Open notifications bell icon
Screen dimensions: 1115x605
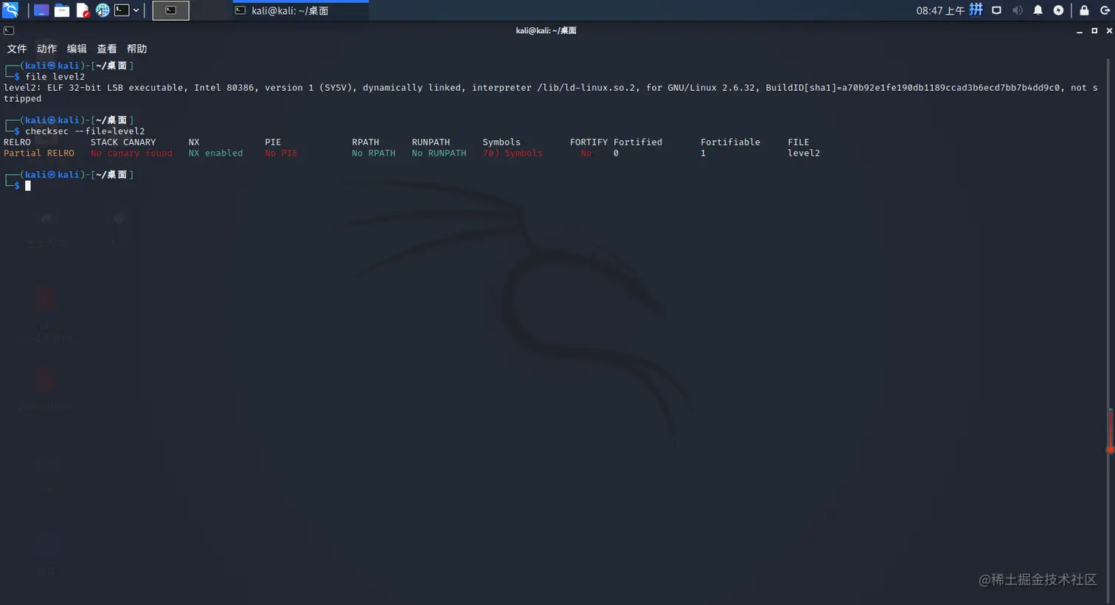click(1038, 10)
